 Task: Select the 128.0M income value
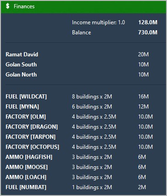(x=148, y=22)
